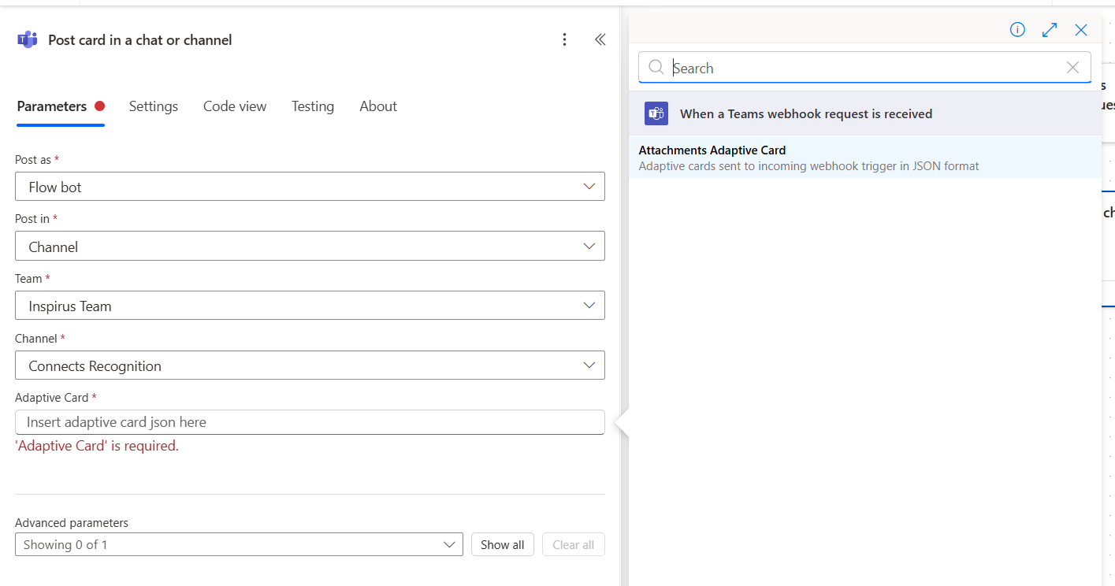Open the three-dot more options menu
Image resolution: width=1115 pixels, height=586 pixels.
click(564, 39)
